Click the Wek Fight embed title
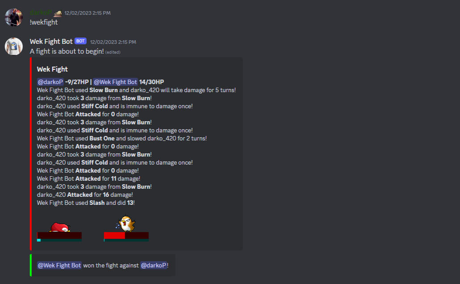The width and height of the screenshot is (460, 284). [52, 69]
